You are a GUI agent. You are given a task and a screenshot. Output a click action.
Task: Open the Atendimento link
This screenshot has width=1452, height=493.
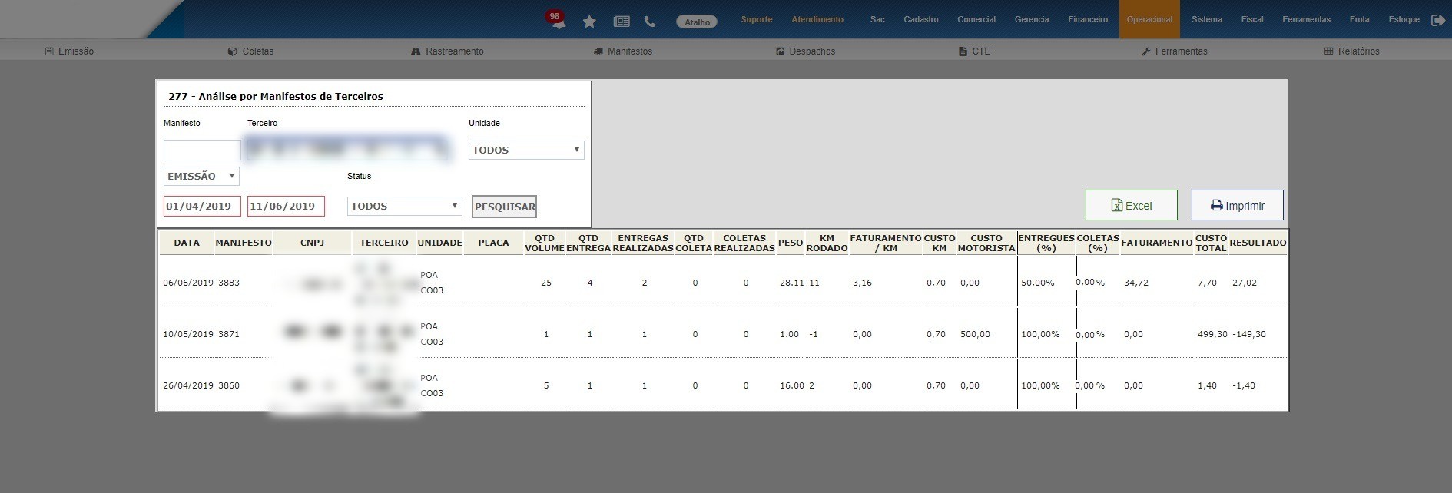pos(817,19)
